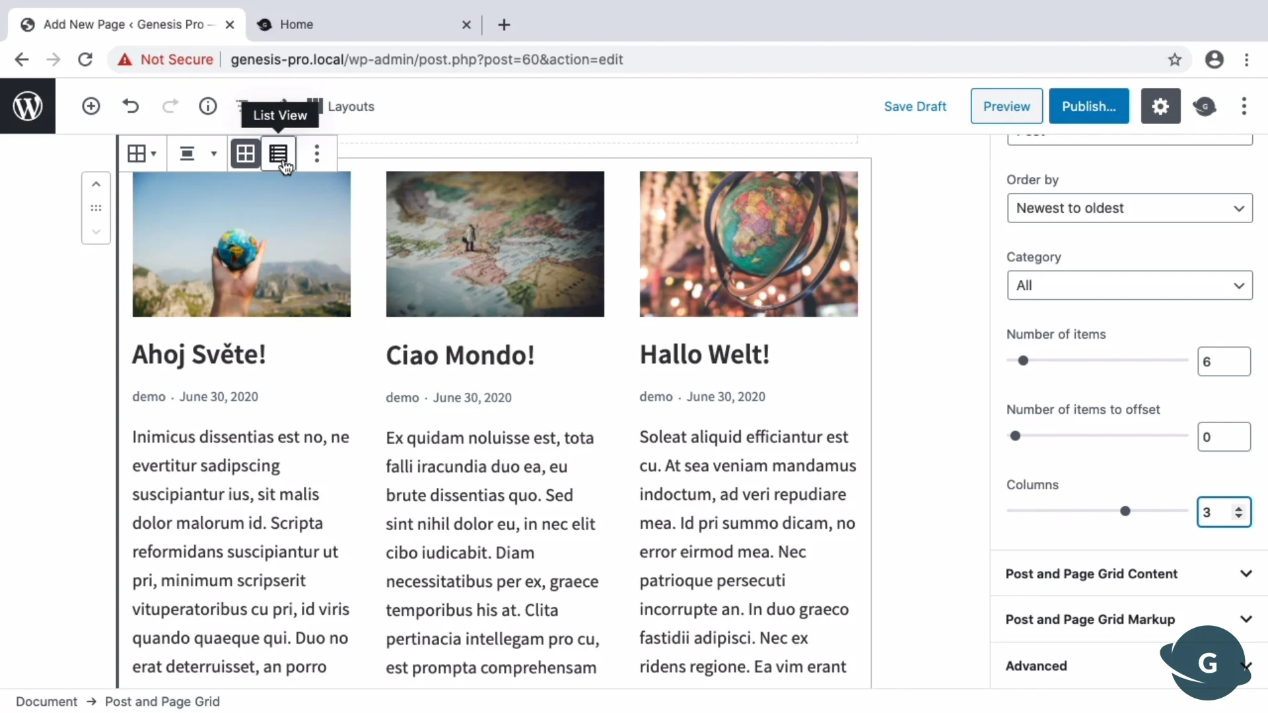Click Document in the breadcrumb
The image size is (1268, 713).
(46, 701)
